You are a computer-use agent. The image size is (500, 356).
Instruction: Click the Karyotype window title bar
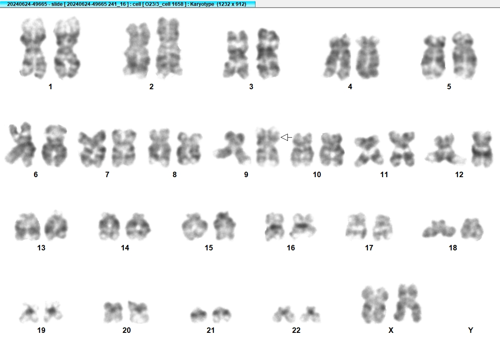click(128, 4)
